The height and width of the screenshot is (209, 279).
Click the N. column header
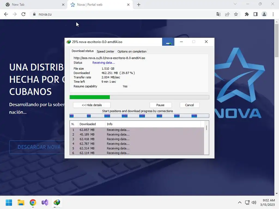tap(74, 124)
